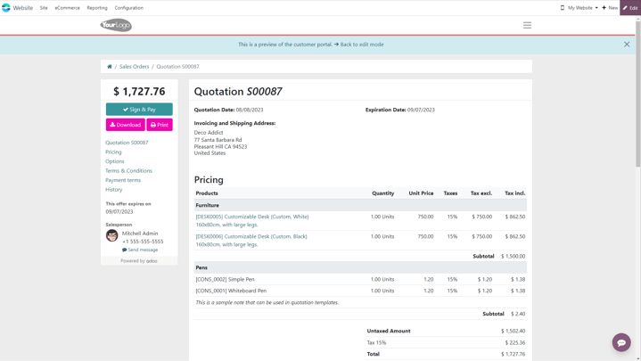Click the home icon in breadcrumb
The width and height of the screenshot is (641, 361).
pyautogui.click(x=110, y=67)
